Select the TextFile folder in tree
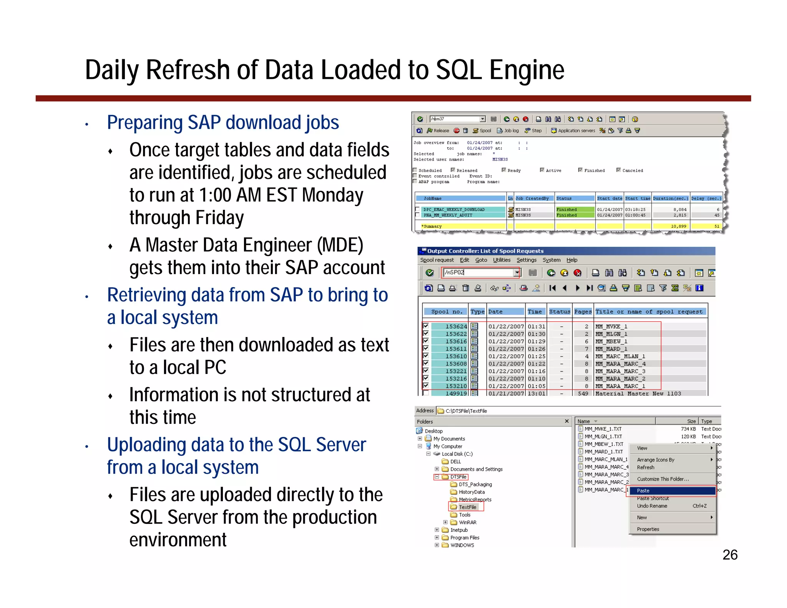Screen dimensions: 787x608 coord(463,507)
